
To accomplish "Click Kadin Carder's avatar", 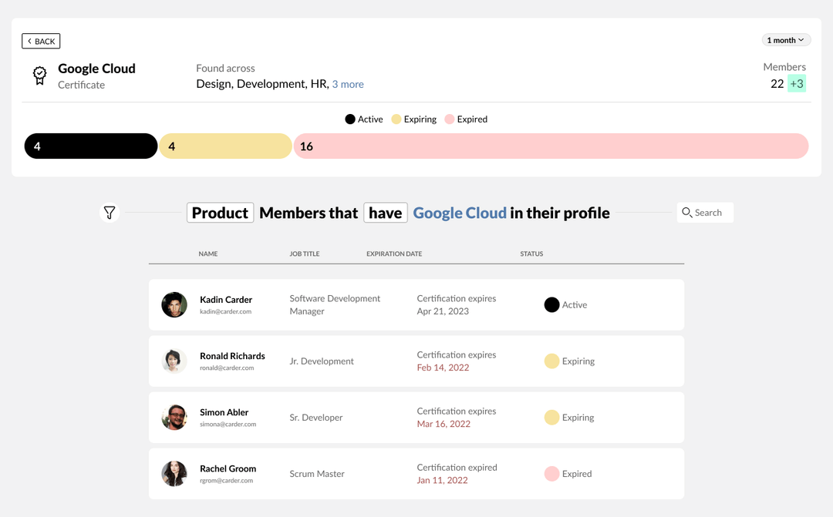I will (174, 304).
